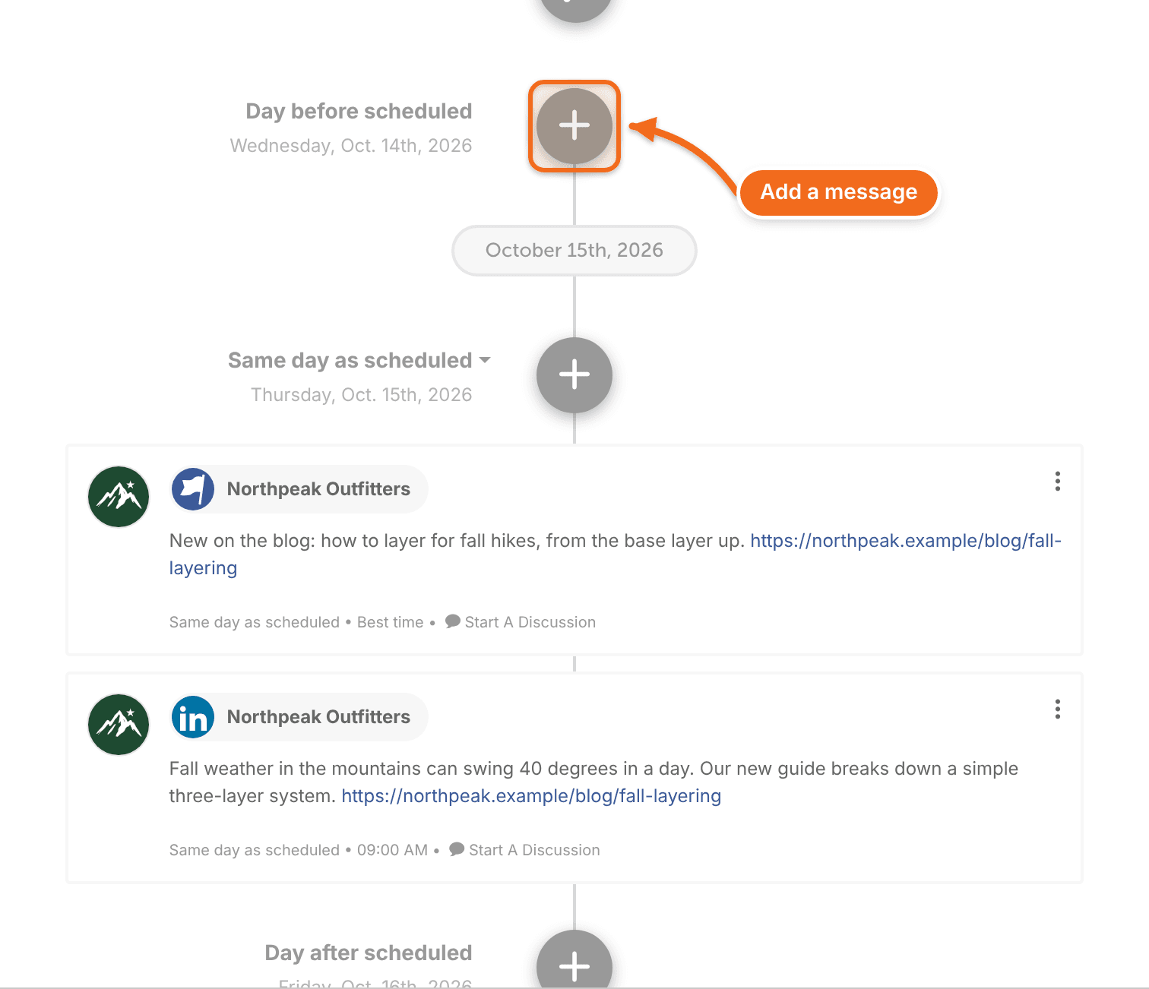Start A Discussion on the Facebook post
This screenshot has height=989, width=1149.
(x=521, y=622)
